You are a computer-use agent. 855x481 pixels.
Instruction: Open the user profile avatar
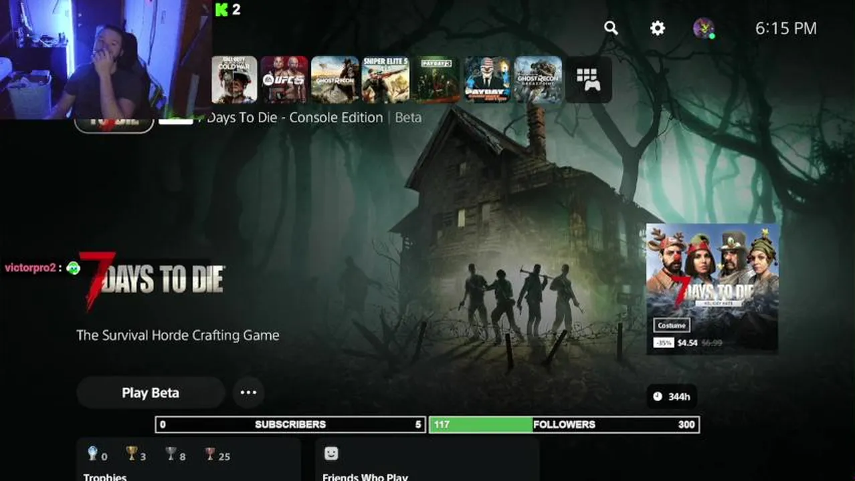(x=703, y=28)
